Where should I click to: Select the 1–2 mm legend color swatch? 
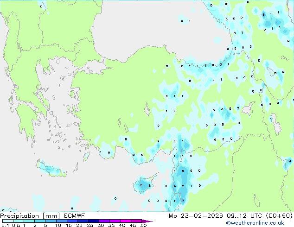coord(29,221)
